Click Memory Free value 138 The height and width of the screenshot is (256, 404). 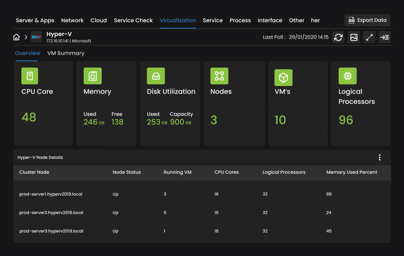(x=117, y=122)
